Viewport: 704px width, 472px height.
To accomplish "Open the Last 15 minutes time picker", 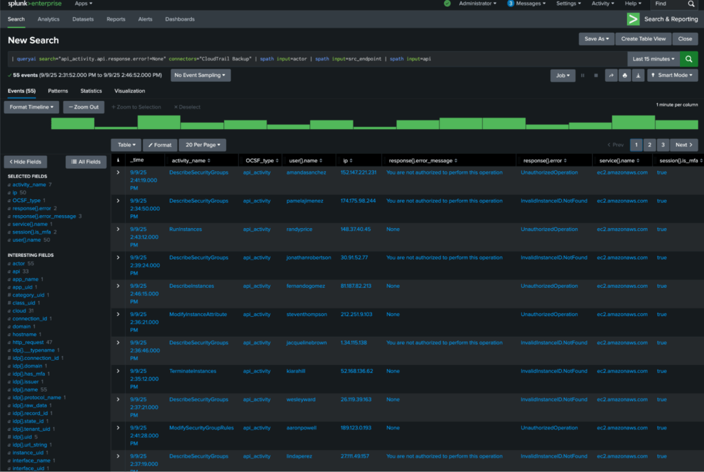I will pos(653,59).
